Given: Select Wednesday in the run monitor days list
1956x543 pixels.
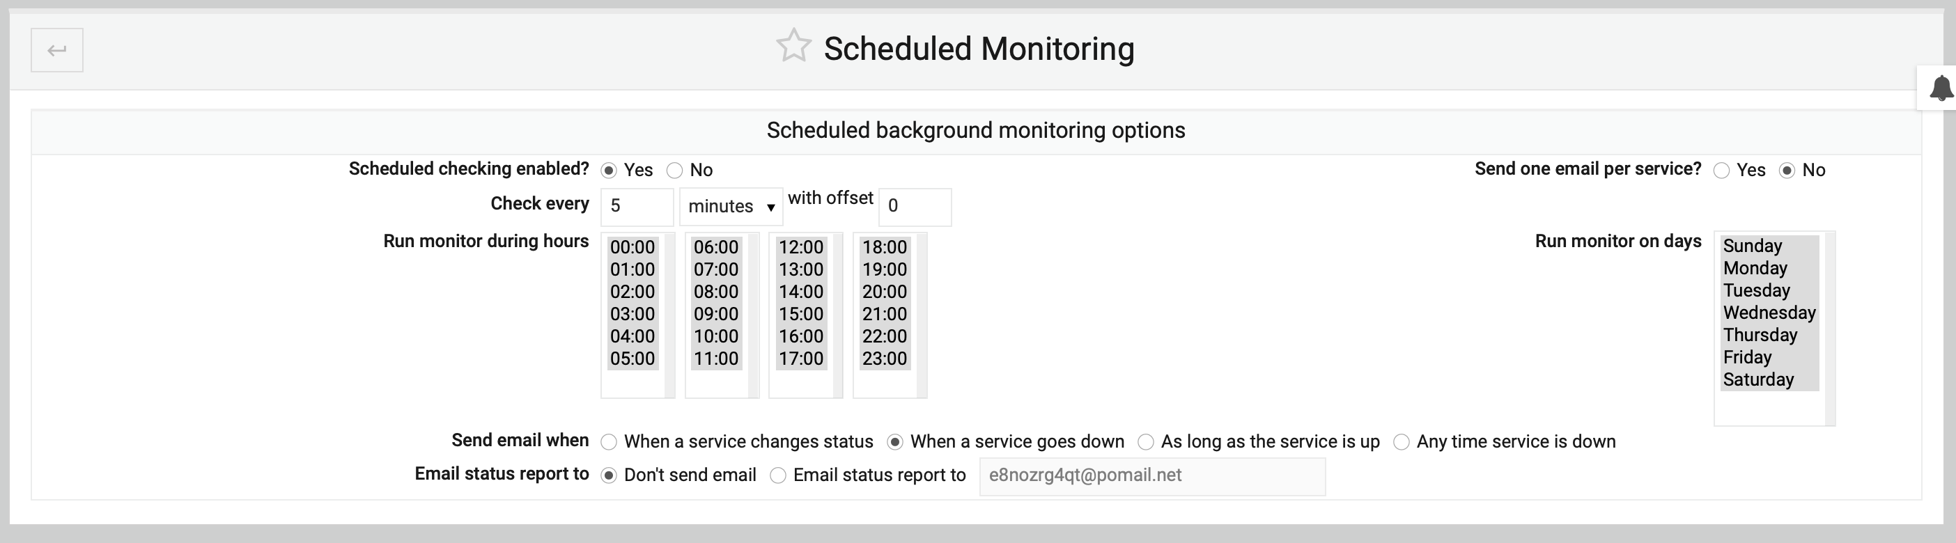Looking at the screenshot, I should [1770, 313].
